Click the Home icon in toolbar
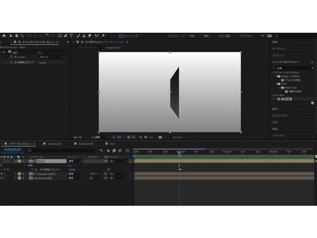 coord(4,36)
